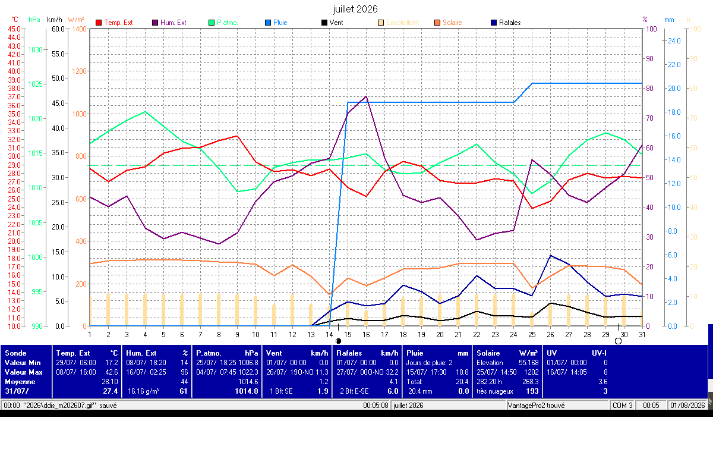Screen dimensions: 713x468
Task: Click the purple Hum. Ext legend swatch
Action: click(x=155, y=23)
